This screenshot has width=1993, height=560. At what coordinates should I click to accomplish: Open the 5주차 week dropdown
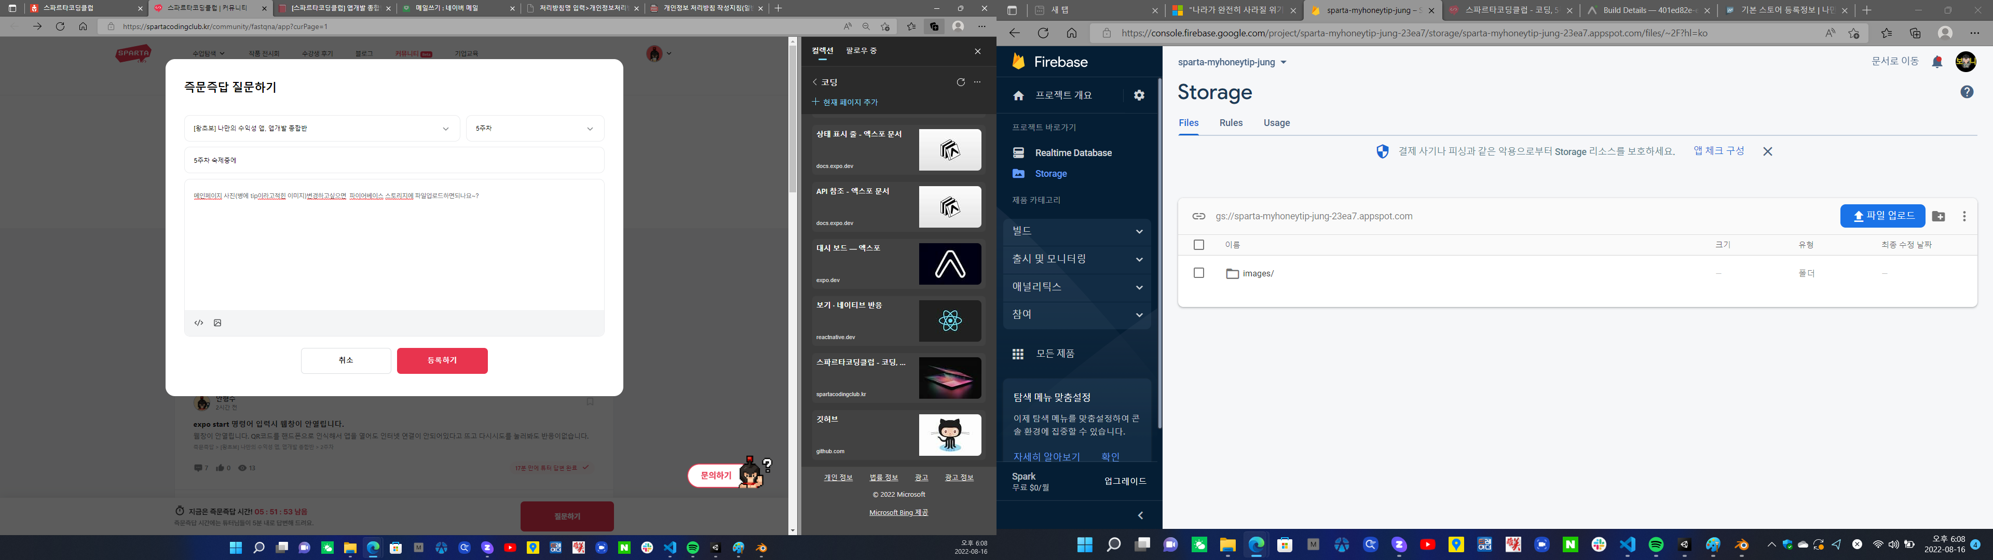(535, 129)
